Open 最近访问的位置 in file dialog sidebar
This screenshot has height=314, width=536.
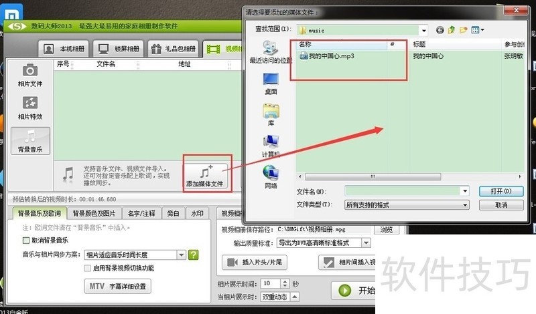click(x=271, y=52)
